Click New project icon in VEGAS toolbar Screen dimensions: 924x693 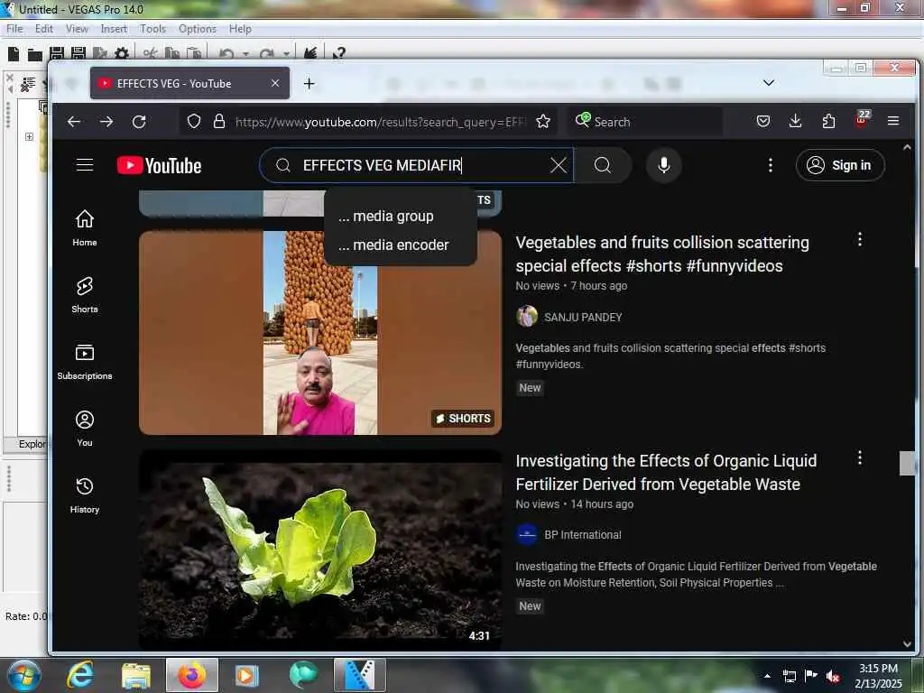pos(14,54)
